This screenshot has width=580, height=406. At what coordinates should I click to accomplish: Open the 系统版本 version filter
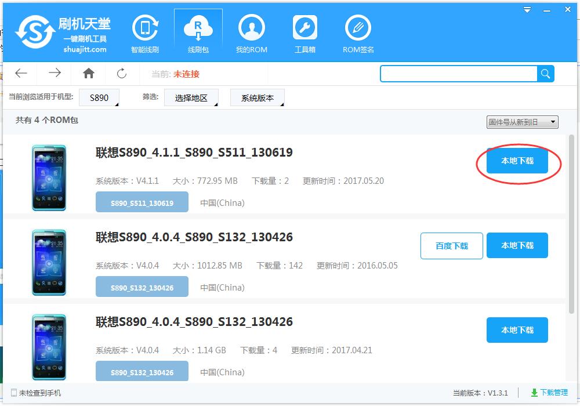[257, 97]
